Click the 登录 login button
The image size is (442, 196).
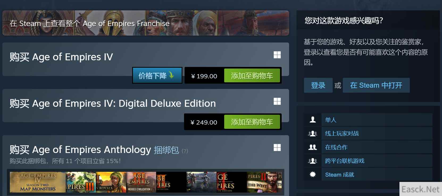pos(318,85)
